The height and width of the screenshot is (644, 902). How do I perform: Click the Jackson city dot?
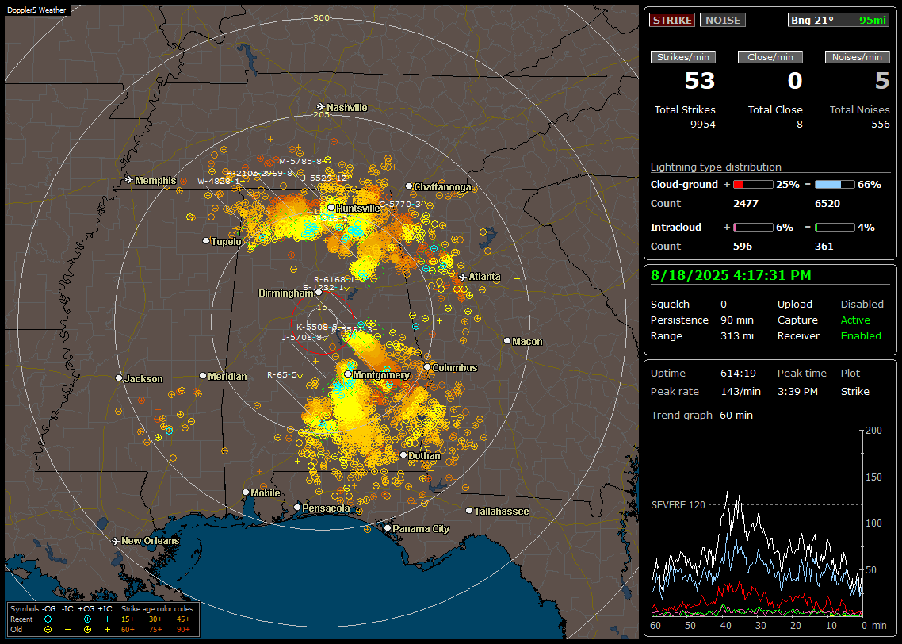pos(119,378)
